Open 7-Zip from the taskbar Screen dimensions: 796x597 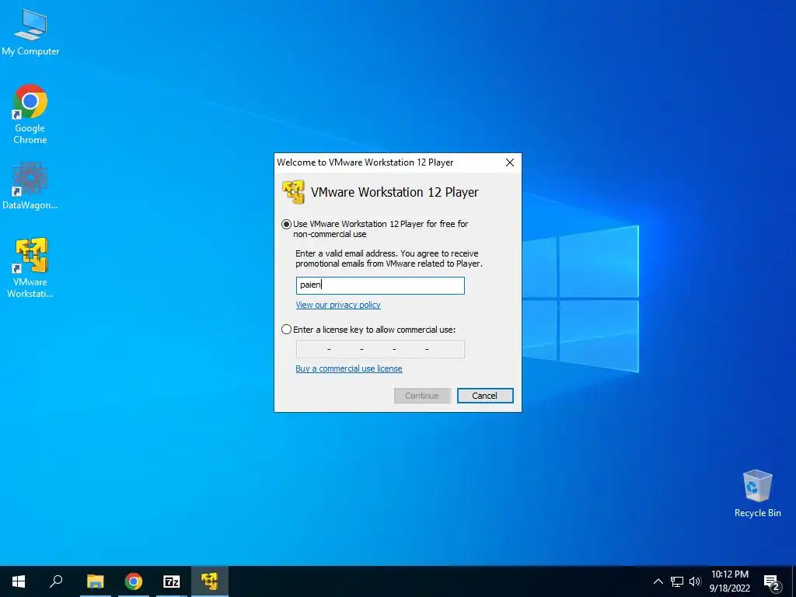coord(172,581)
